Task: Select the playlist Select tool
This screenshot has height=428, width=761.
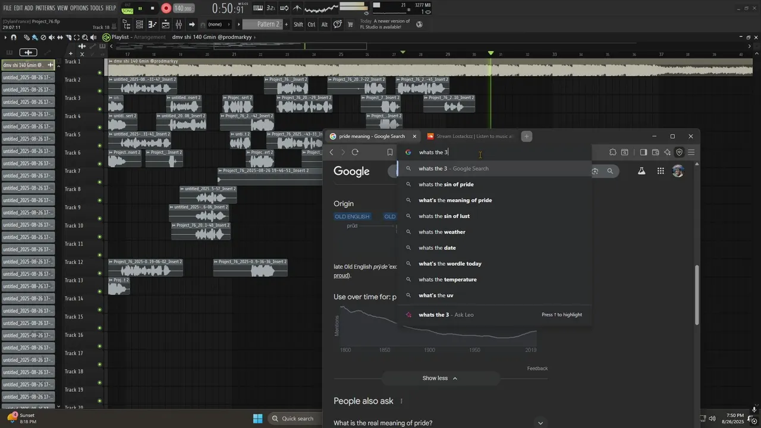Action: 77,37
